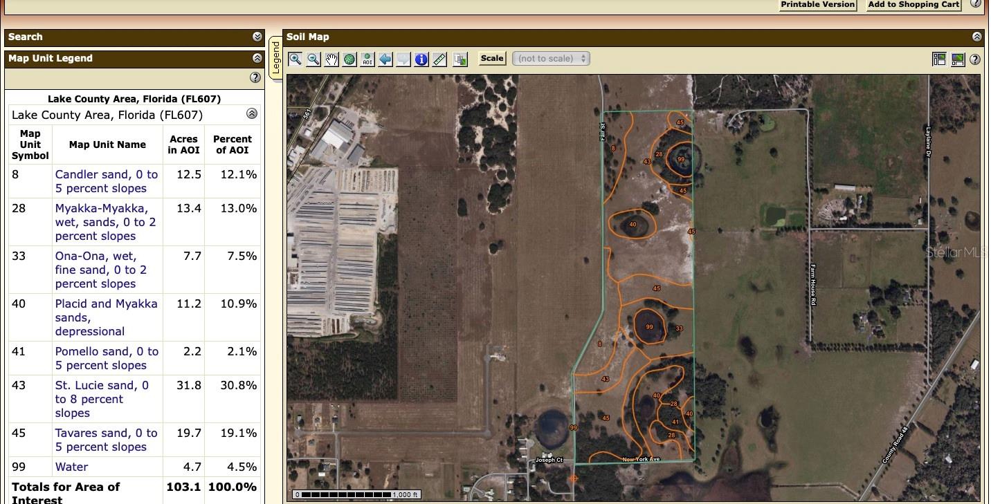
Task: Zoom to AOI using toolbar icon
Action: point(367,59)
